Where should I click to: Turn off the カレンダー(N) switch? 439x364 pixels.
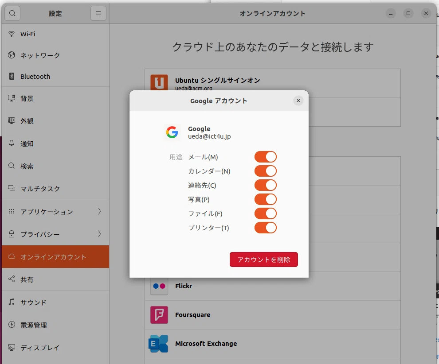[x=266, y=171]
